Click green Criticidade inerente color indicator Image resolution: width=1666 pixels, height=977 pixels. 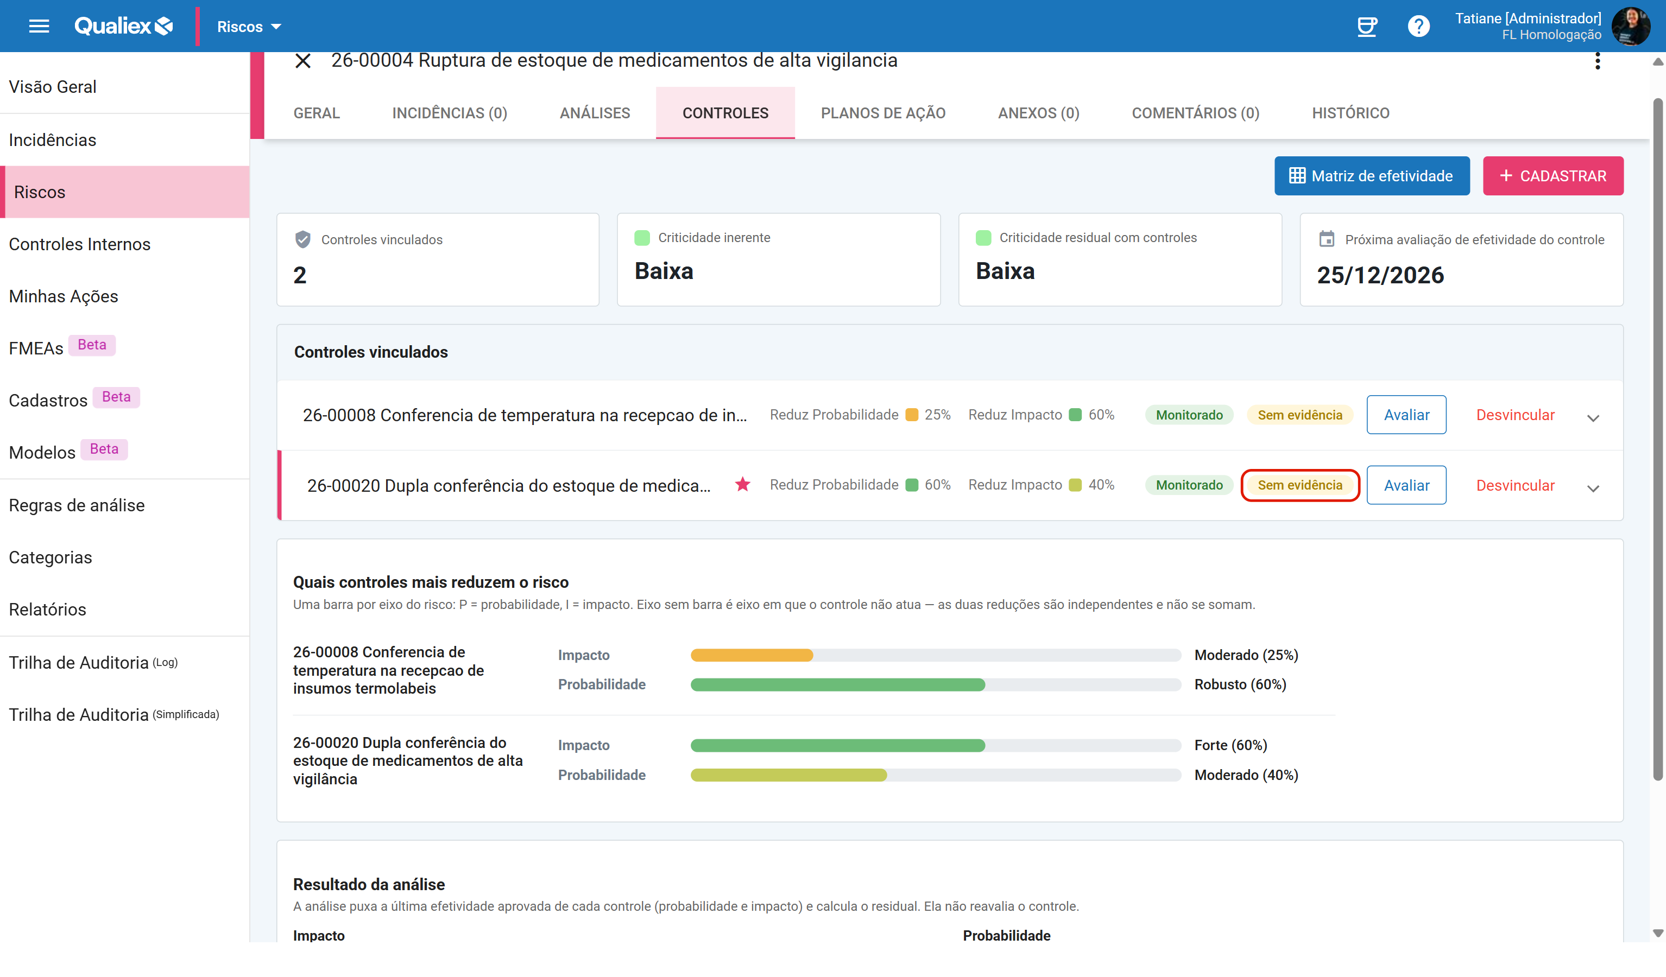click(x=642, y=237)
